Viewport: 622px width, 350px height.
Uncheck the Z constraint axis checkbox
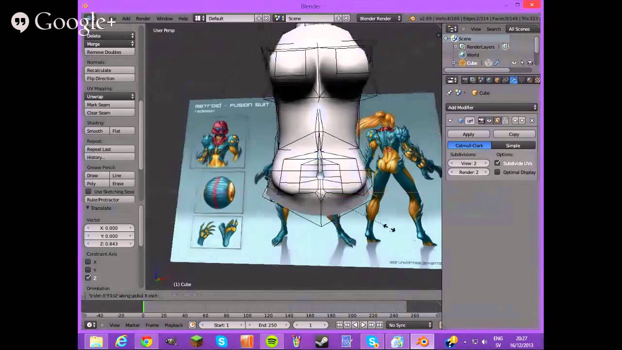88,278
